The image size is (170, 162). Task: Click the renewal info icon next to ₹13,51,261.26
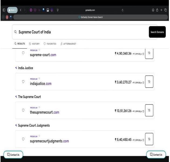pos(143,111)
